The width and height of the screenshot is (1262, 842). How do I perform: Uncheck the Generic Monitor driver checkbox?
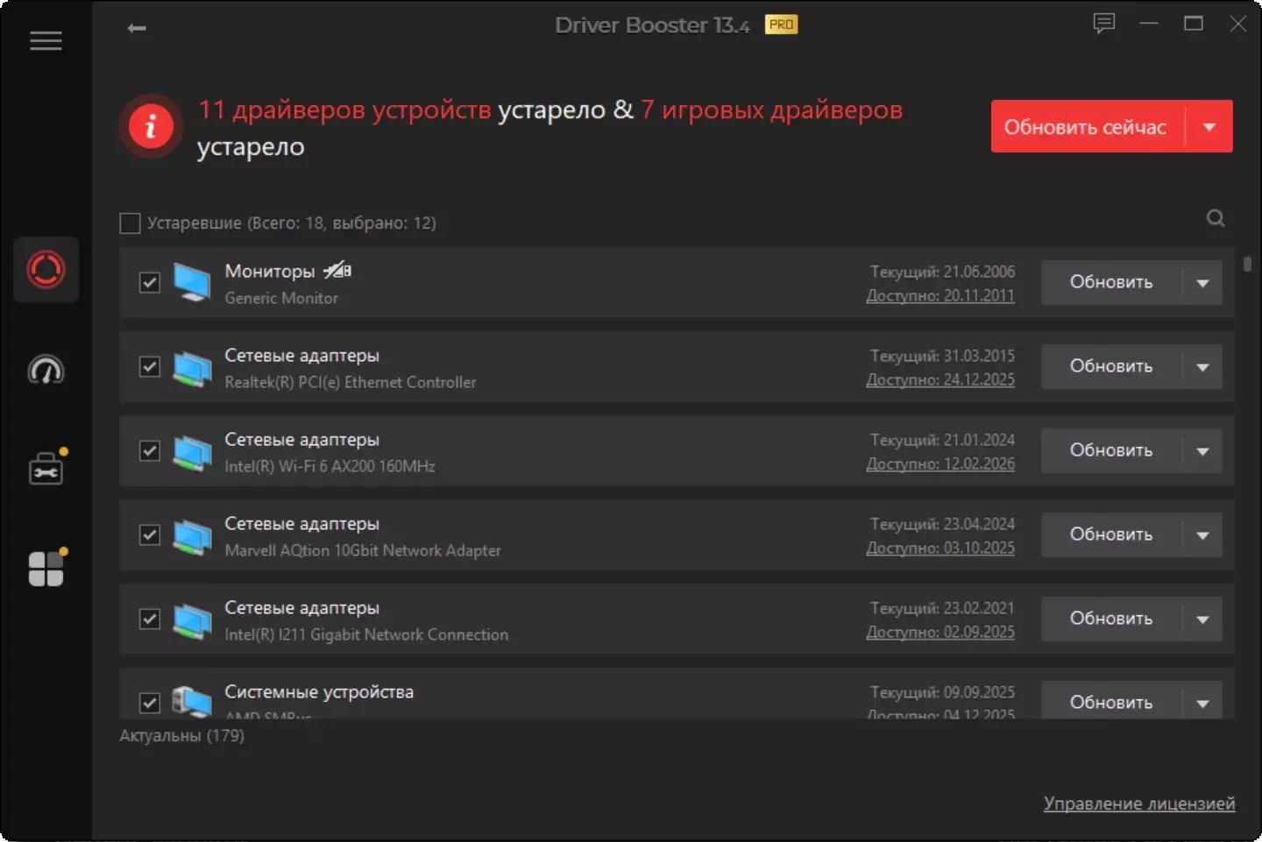(150, 282)
